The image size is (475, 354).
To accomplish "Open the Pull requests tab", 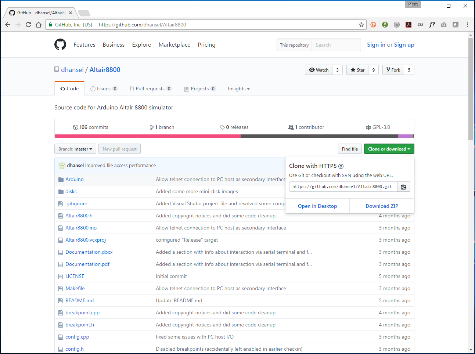I will (150, 88).
